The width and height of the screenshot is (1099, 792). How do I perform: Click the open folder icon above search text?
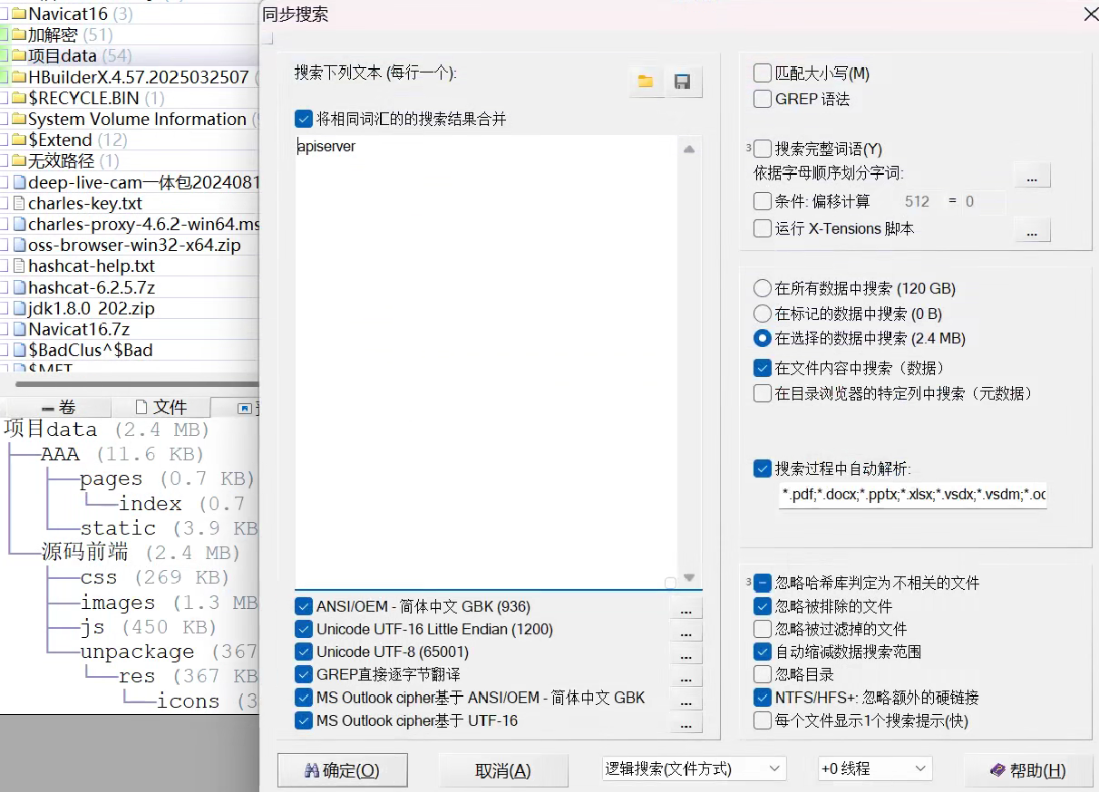pyautogui.click(x=646, y=82)
